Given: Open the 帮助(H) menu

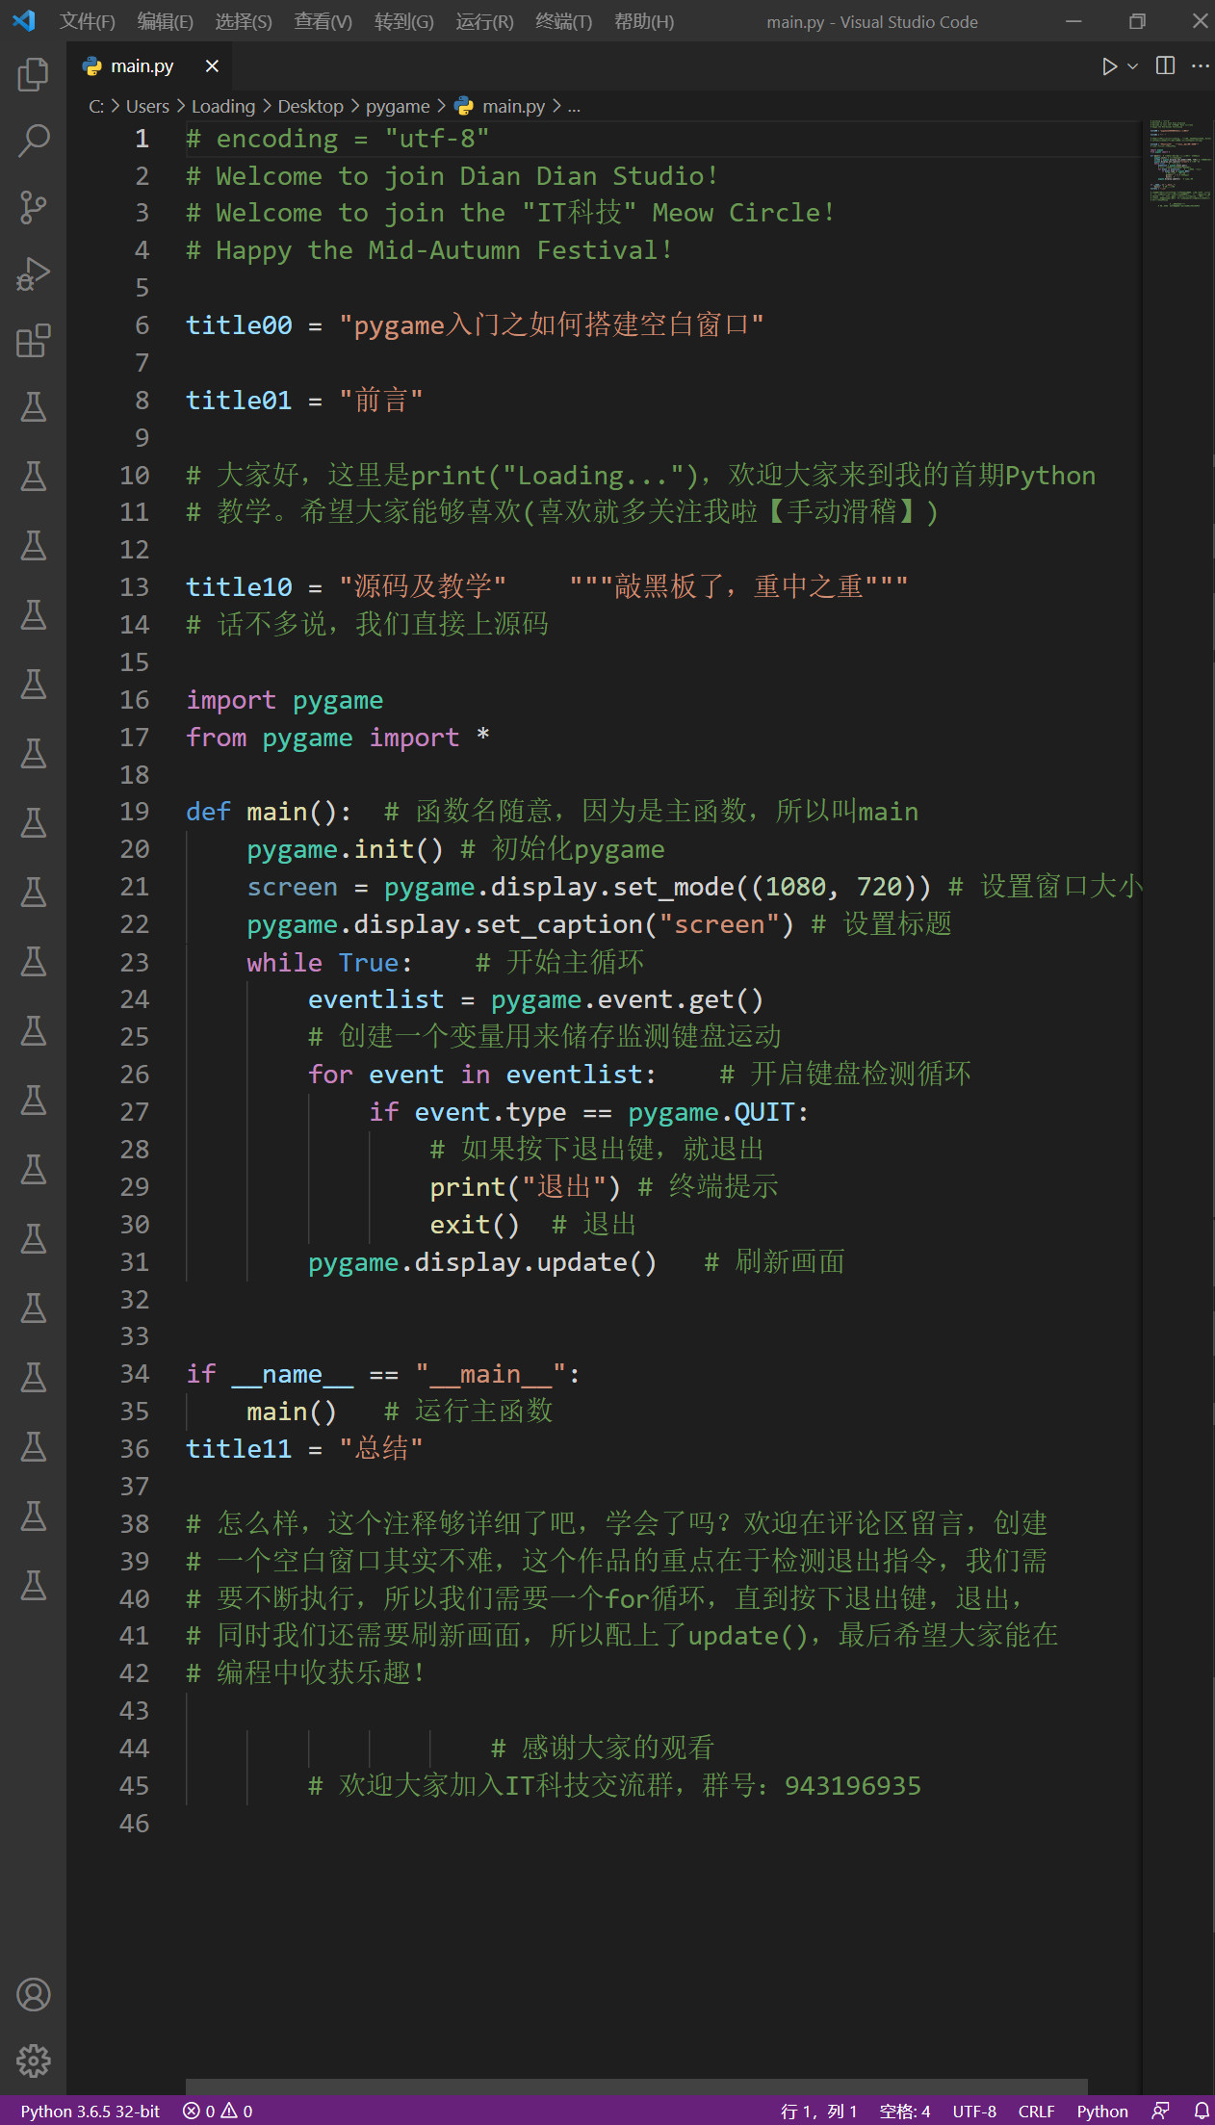Looking at the screenshot, I should tap(643, 21).
